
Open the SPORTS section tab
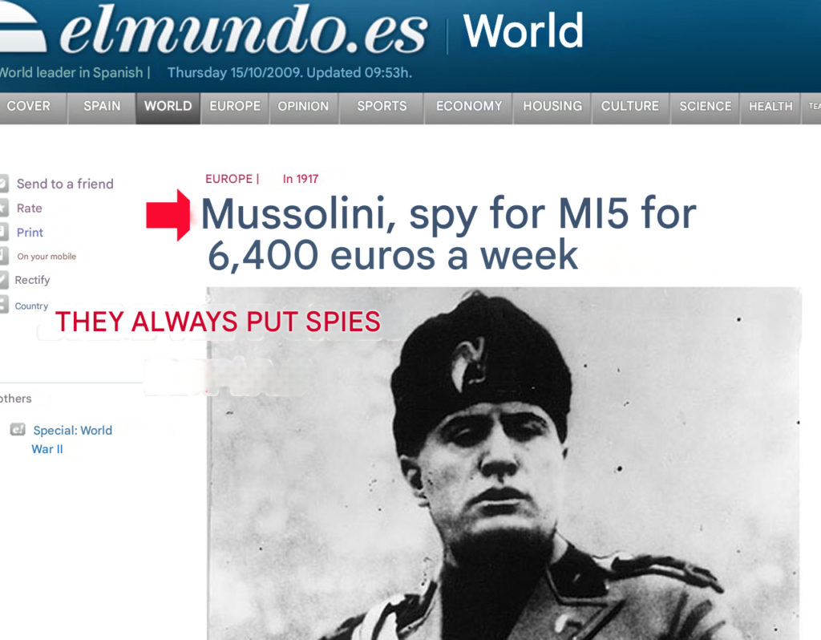[382, 107]
